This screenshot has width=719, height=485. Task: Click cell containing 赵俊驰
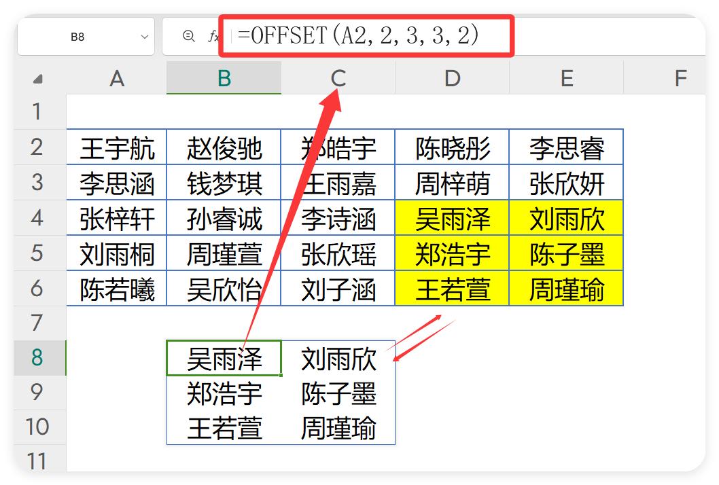point(224,147)
